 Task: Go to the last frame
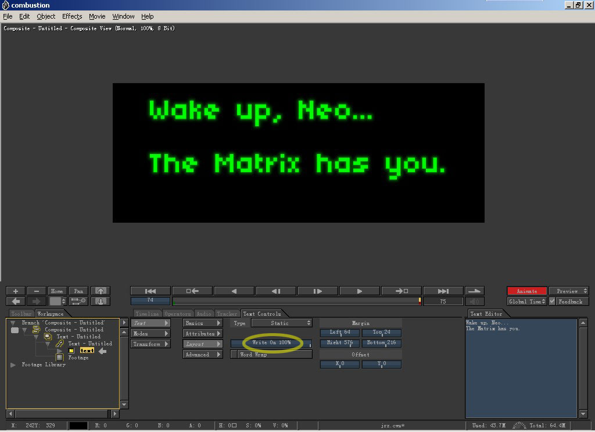443,291
